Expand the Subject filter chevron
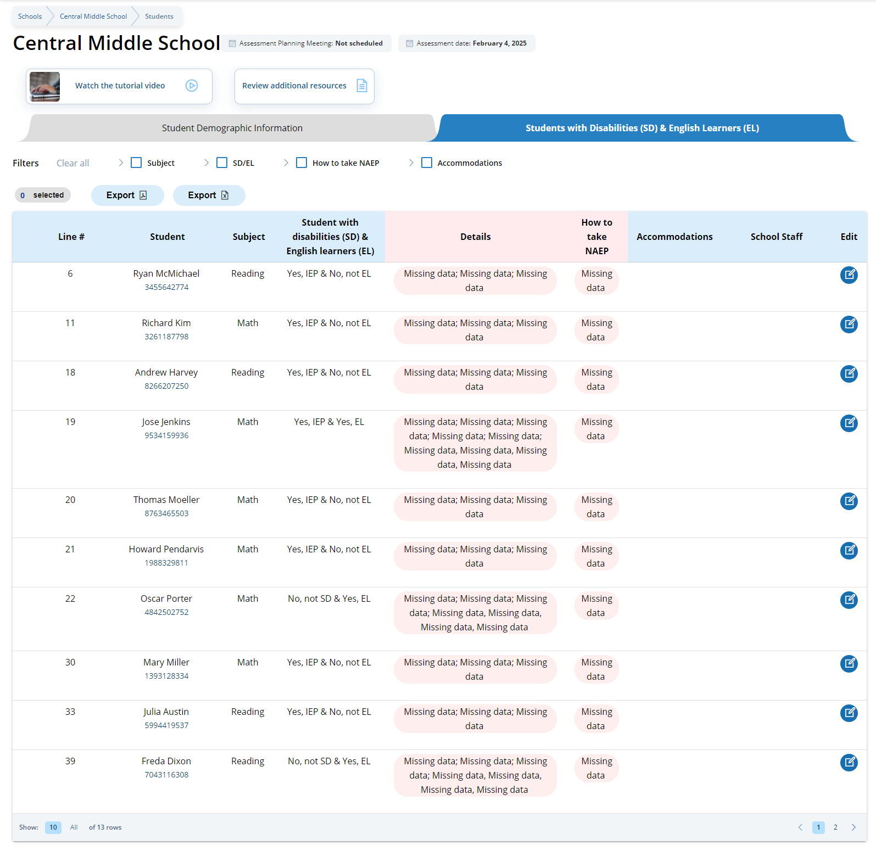This screenshot has width=876, height=845. 121,163
